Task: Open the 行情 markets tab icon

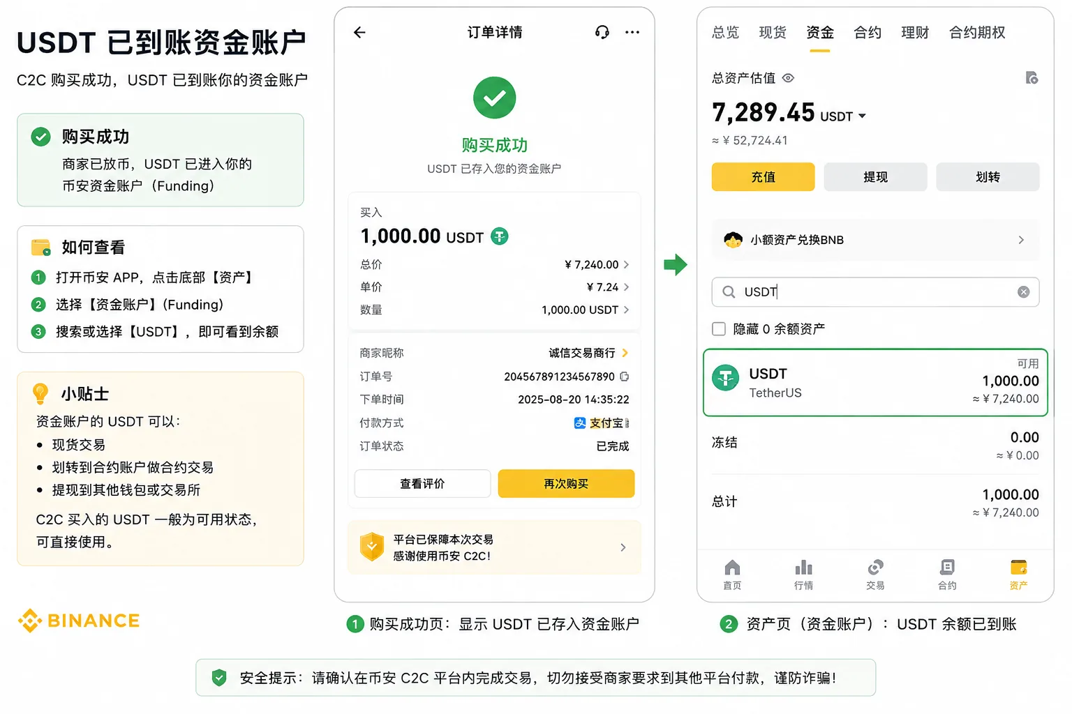Action: (803, 568)
